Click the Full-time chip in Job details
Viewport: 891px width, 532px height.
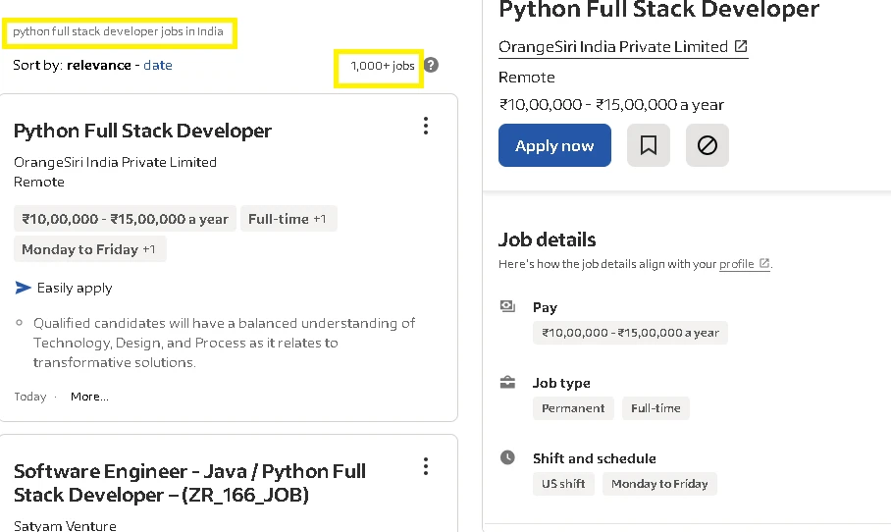tap(655, 408)
